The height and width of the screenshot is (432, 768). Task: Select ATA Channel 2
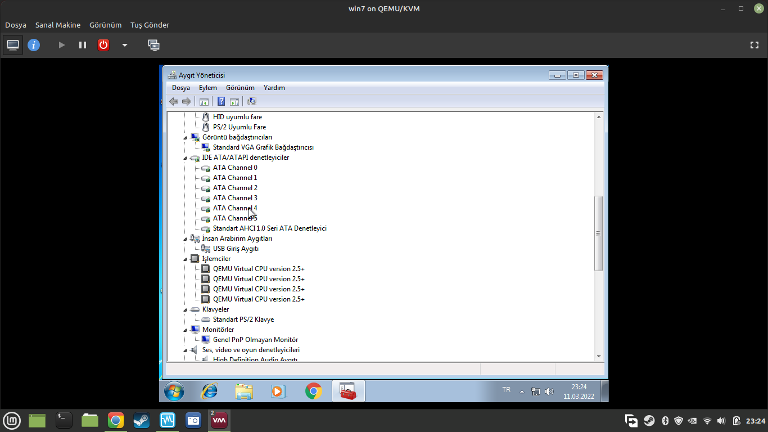tap(235, 188)
